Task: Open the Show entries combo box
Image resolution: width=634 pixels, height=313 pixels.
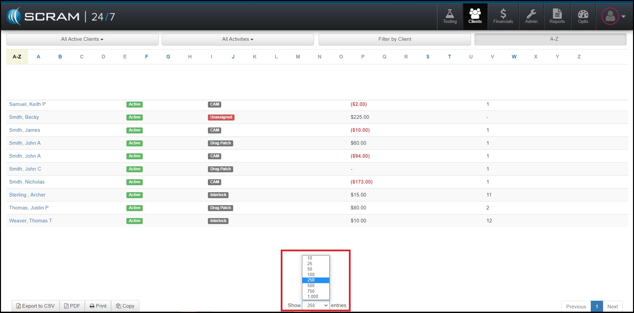Action: point(316,305)
